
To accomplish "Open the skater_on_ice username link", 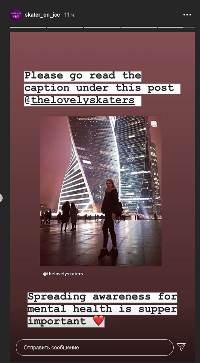I will point(42,15).
